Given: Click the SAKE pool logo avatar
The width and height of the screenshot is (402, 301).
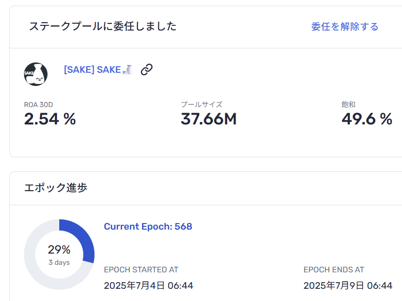Looking at the screenshot, I should (x=36, y=74).
